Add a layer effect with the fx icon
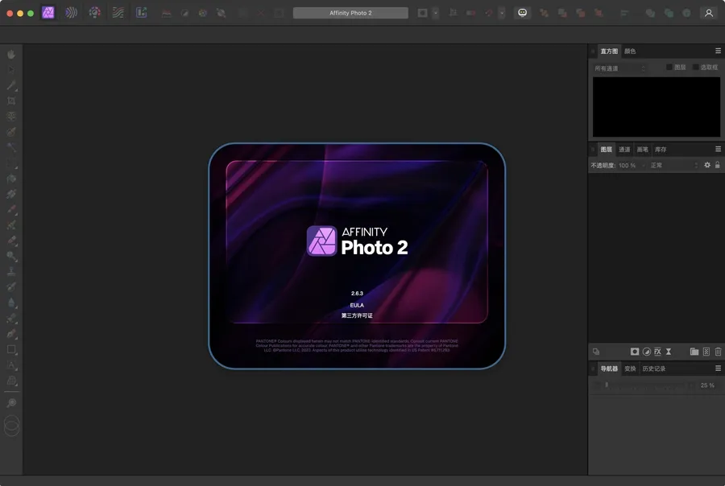The image size is (725, 486). coord(657,352)
